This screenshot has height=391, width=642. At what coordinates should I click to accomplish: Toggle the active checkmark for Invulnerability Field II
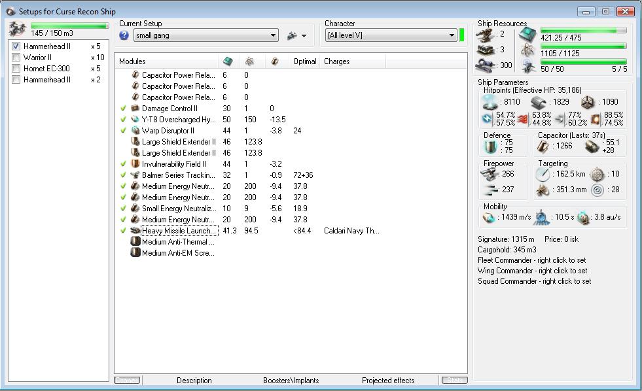123,163
